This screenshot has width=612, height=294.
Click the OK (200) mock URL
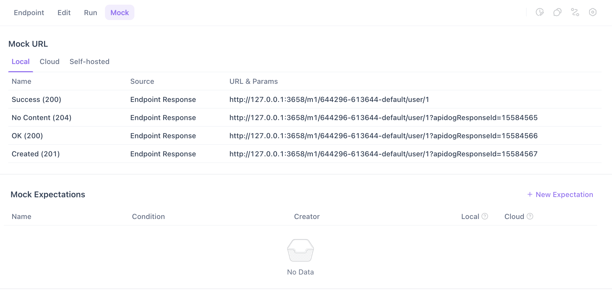tap(383, 136)
